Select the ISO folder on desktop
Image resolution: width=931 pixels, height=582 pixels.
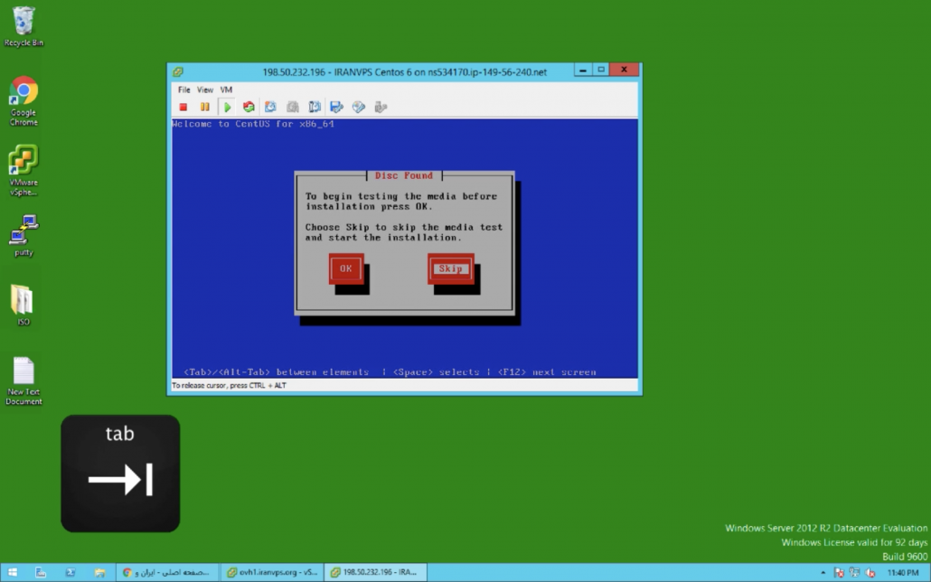click(x=24, y=305)
